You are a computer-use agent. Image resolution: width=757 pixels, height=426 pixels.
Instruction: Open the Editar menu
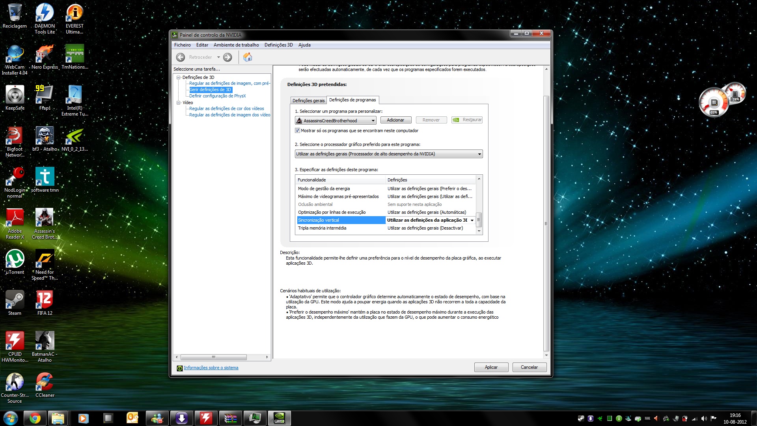tap(202, 45)
